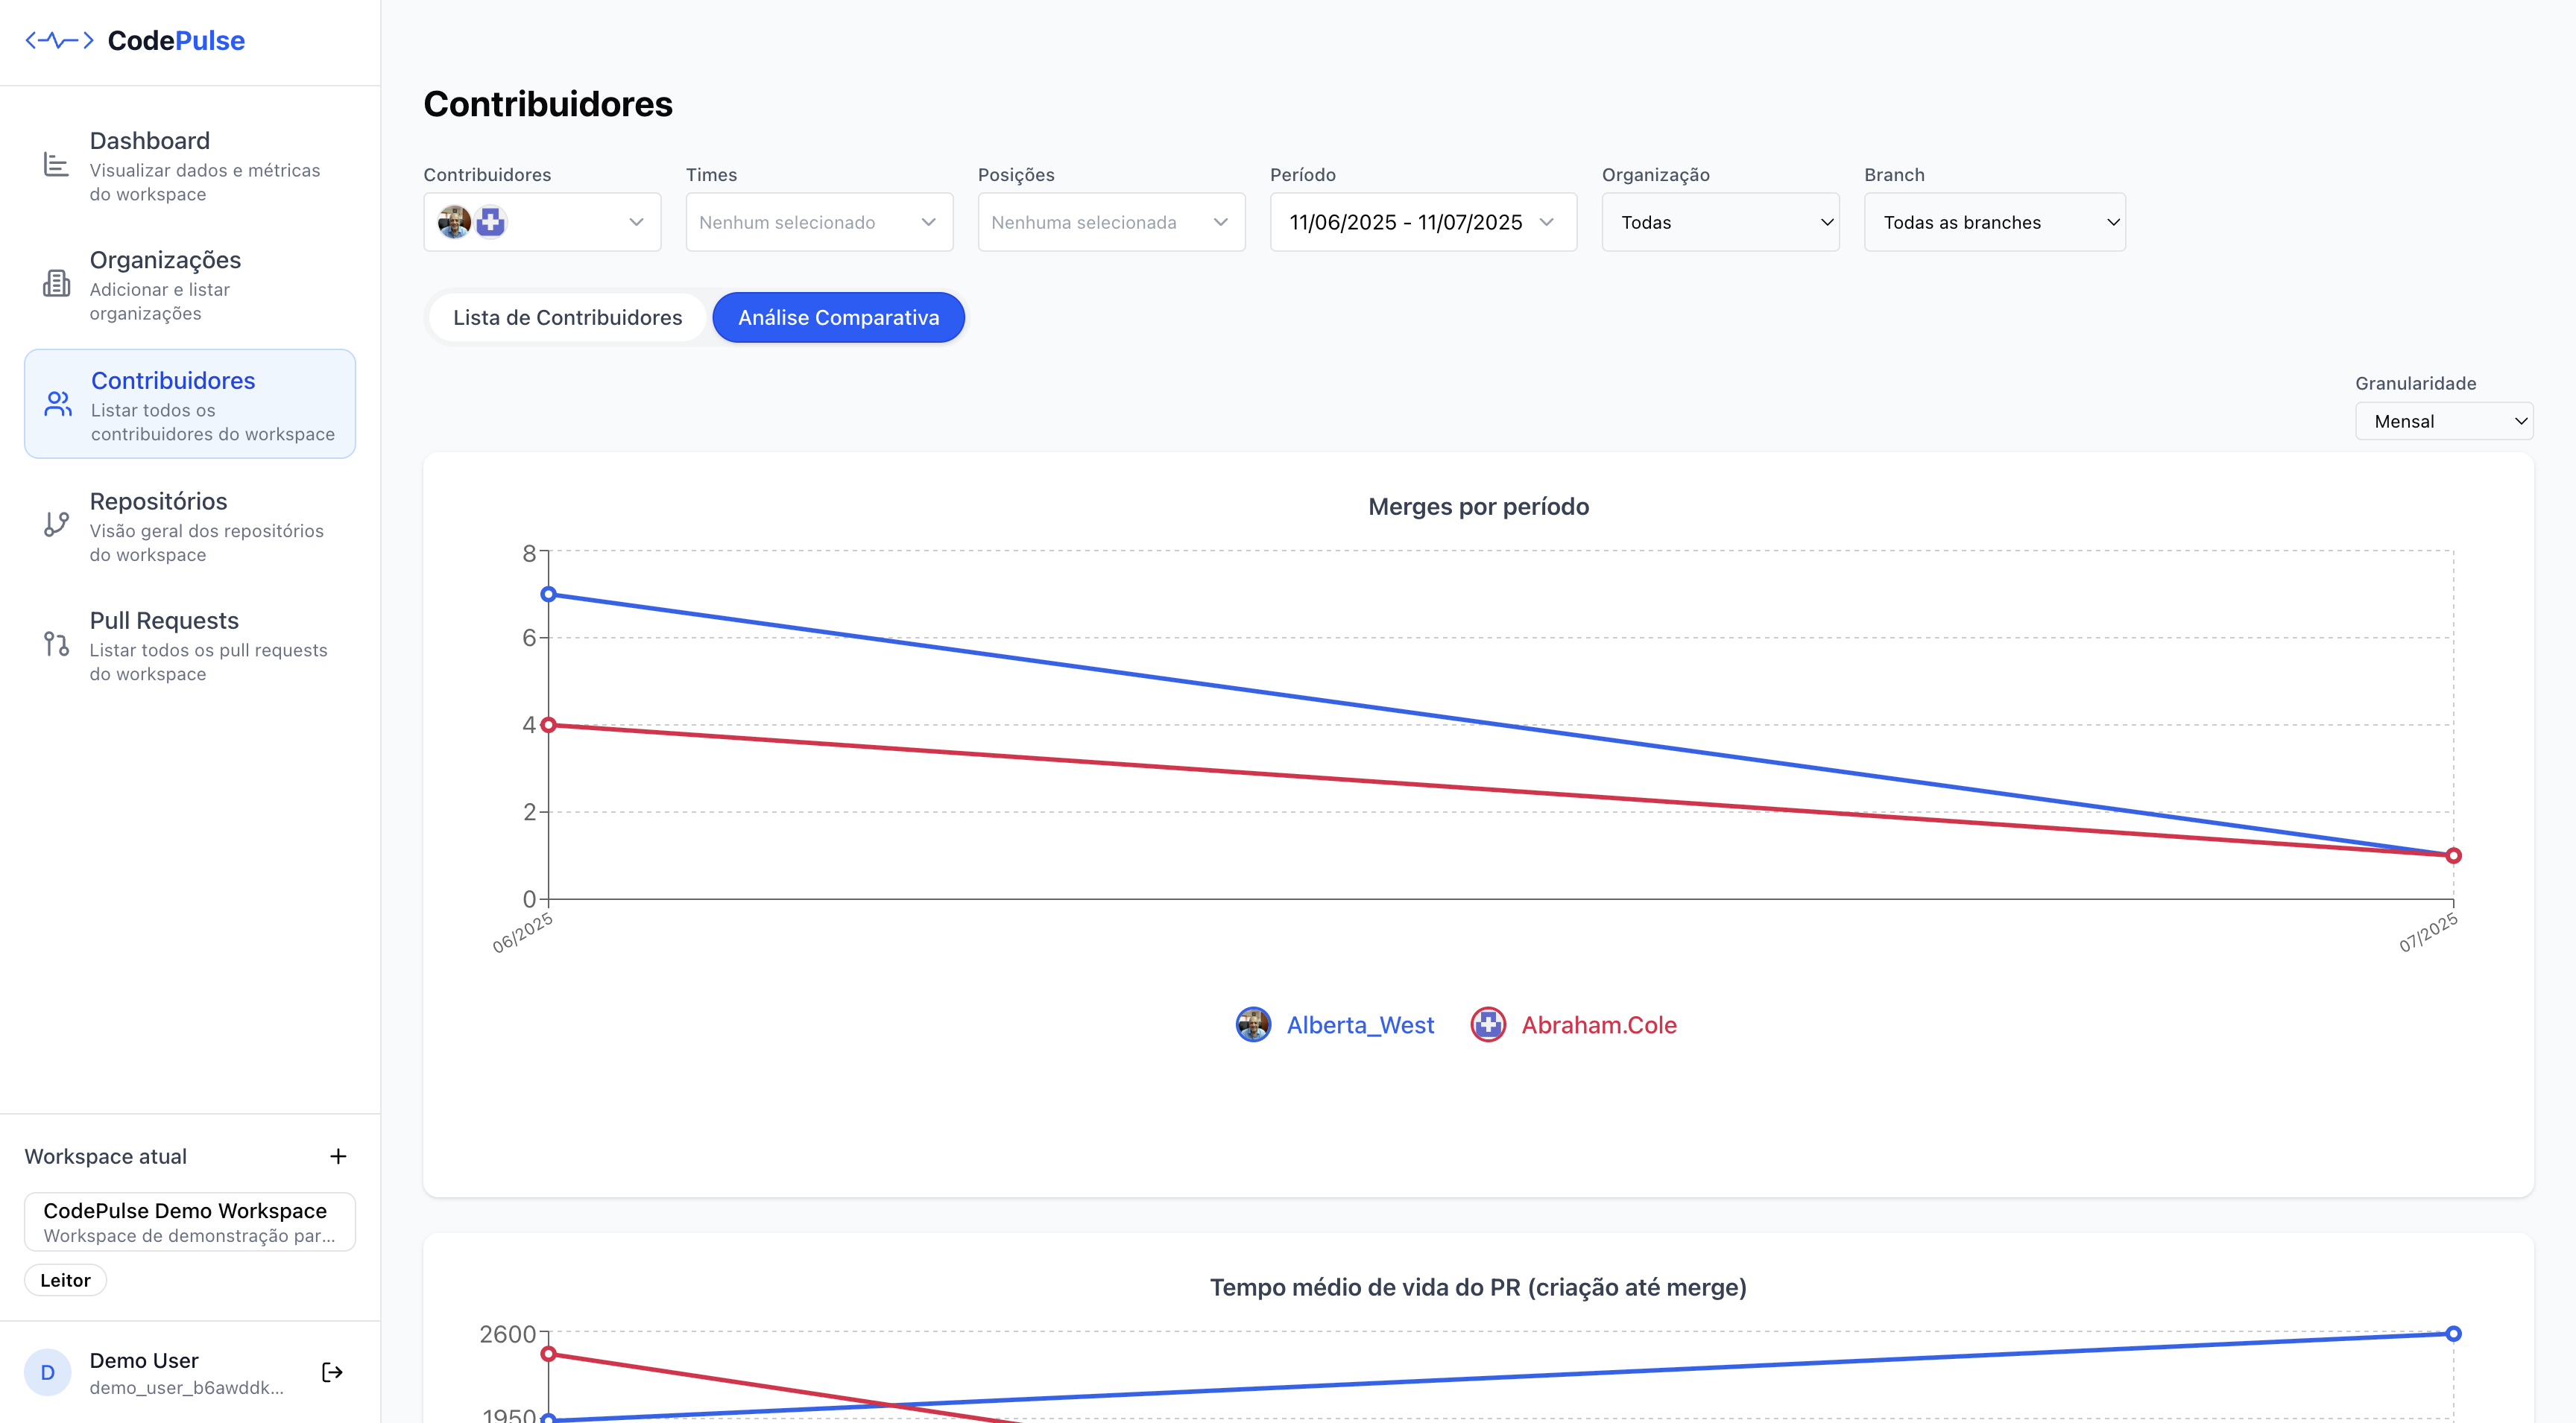
Task: Click the 'Merges por período' chart title
Action: pos(1478,507)
